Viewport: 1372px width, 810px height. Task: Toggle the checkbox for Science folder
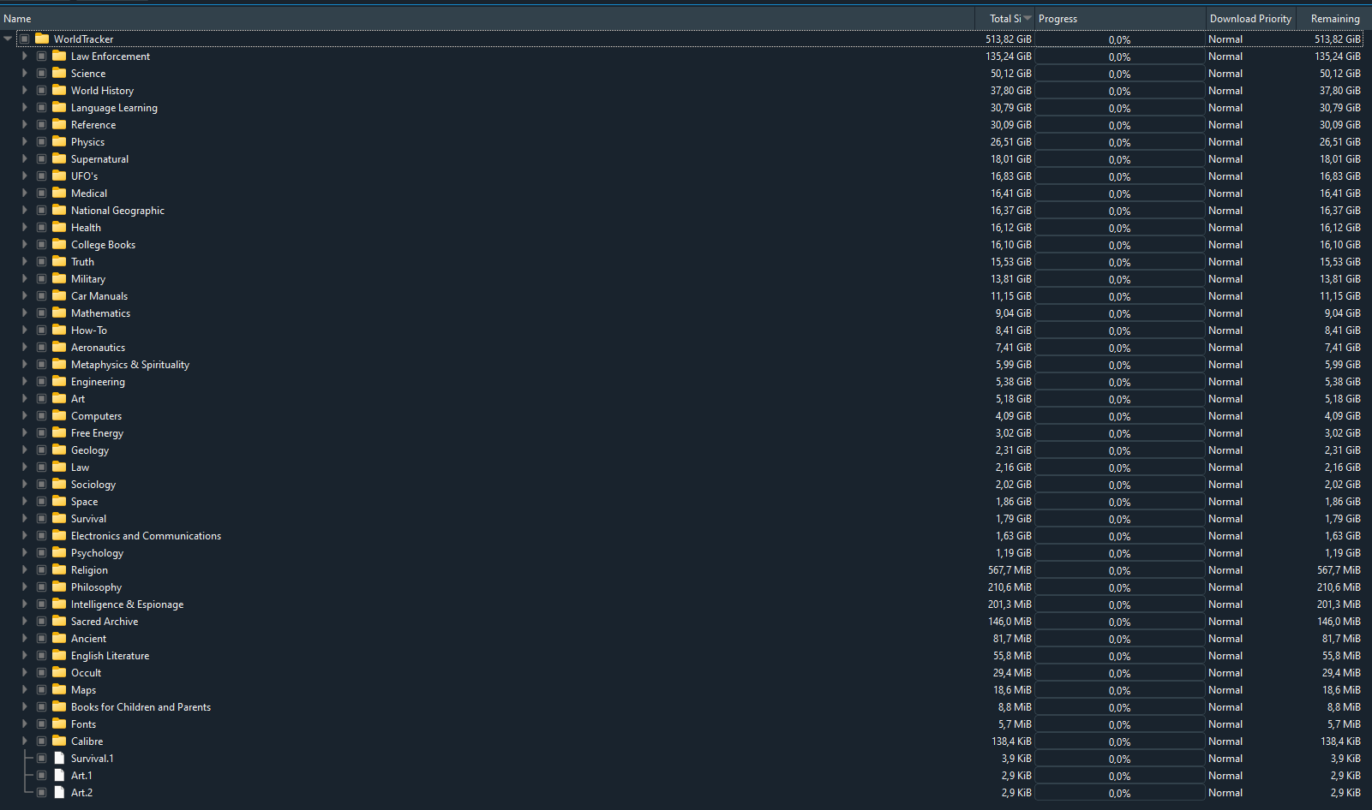(41, 74)
